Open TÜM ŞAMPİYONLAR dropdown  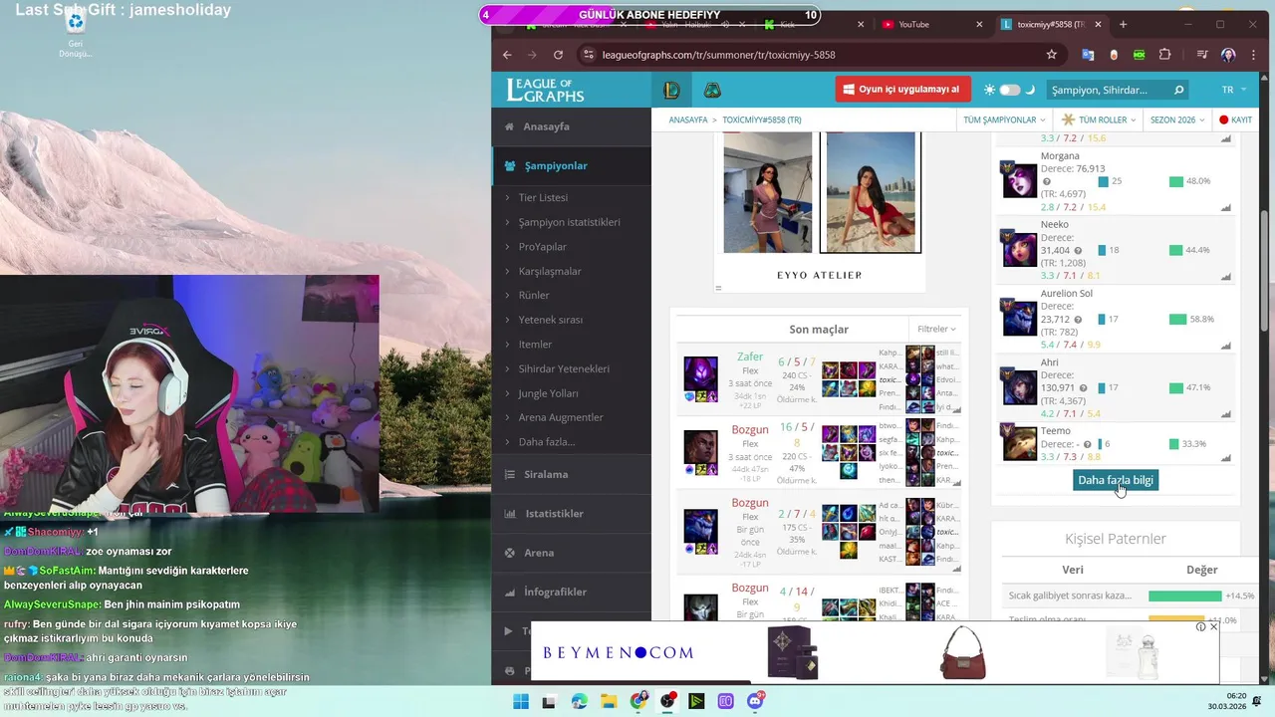pyautogui.click(x=1004, y=119)
